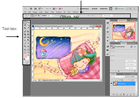Open Fill 100% dropdown arrow

pyautogui.click(x=136, y=80)
